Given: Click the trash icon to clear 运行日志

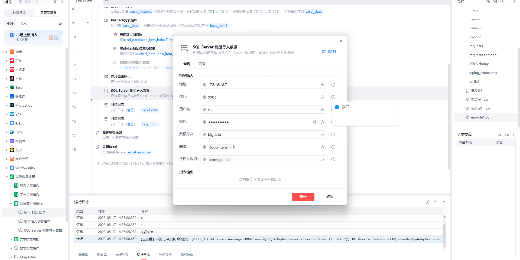Looking at the screenshot, I should 435,202.
